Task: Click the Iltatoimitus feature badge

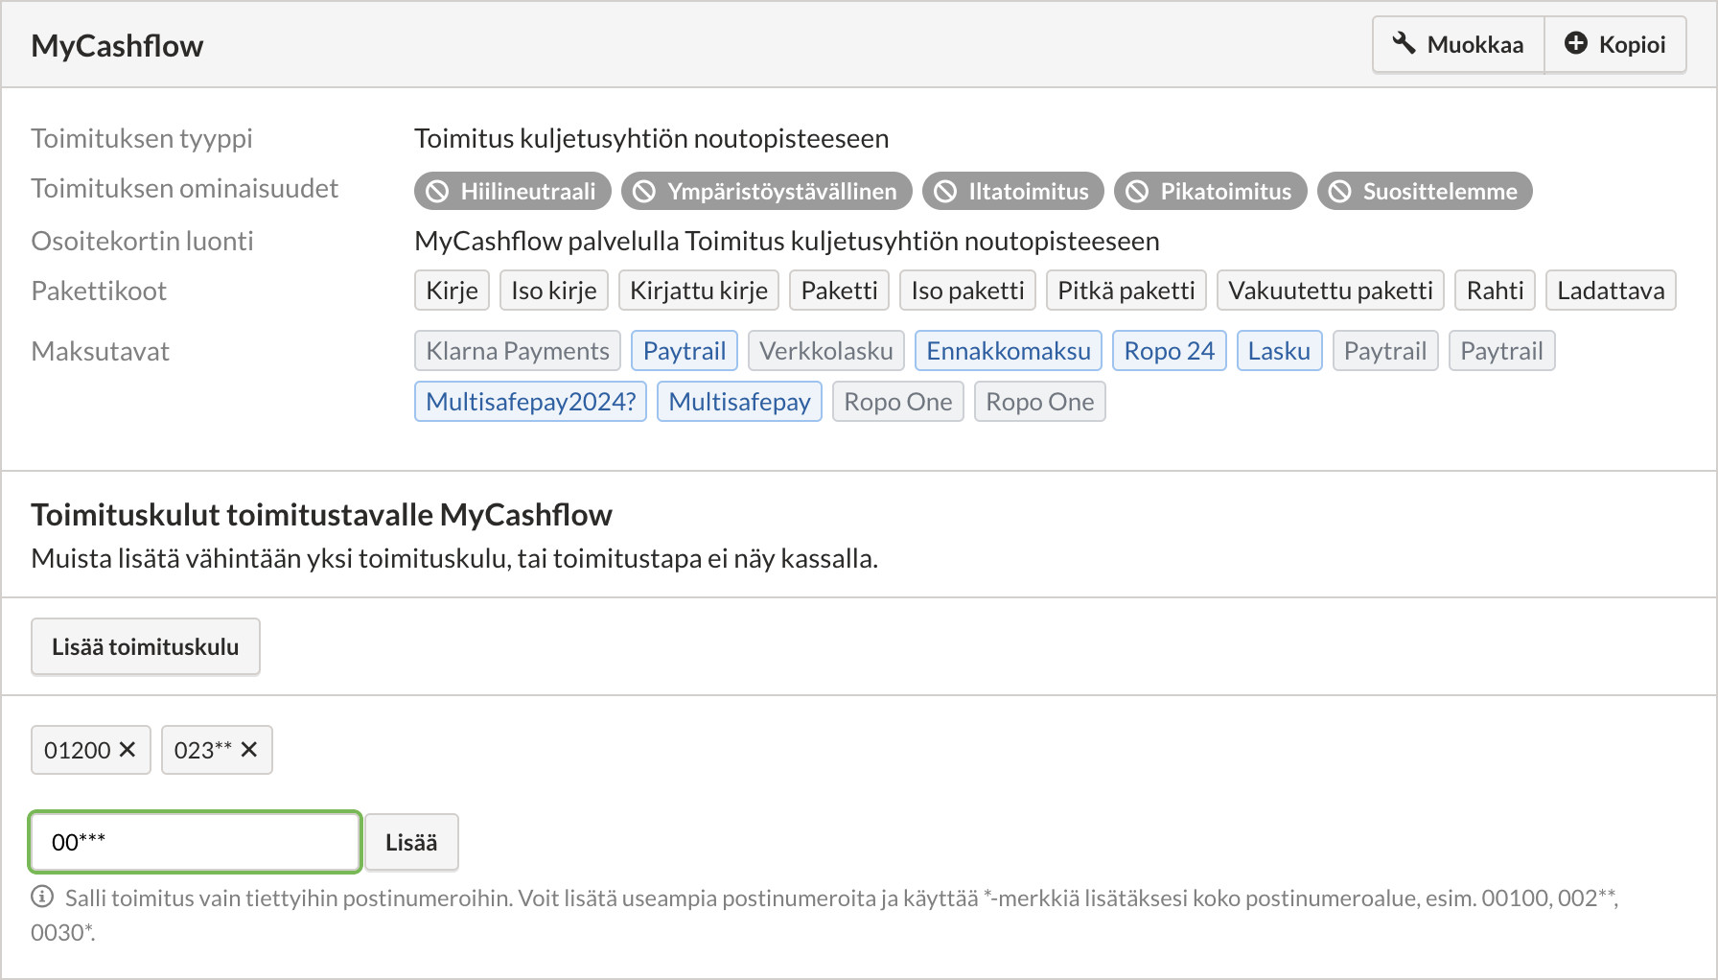Action: (1013, 191)
